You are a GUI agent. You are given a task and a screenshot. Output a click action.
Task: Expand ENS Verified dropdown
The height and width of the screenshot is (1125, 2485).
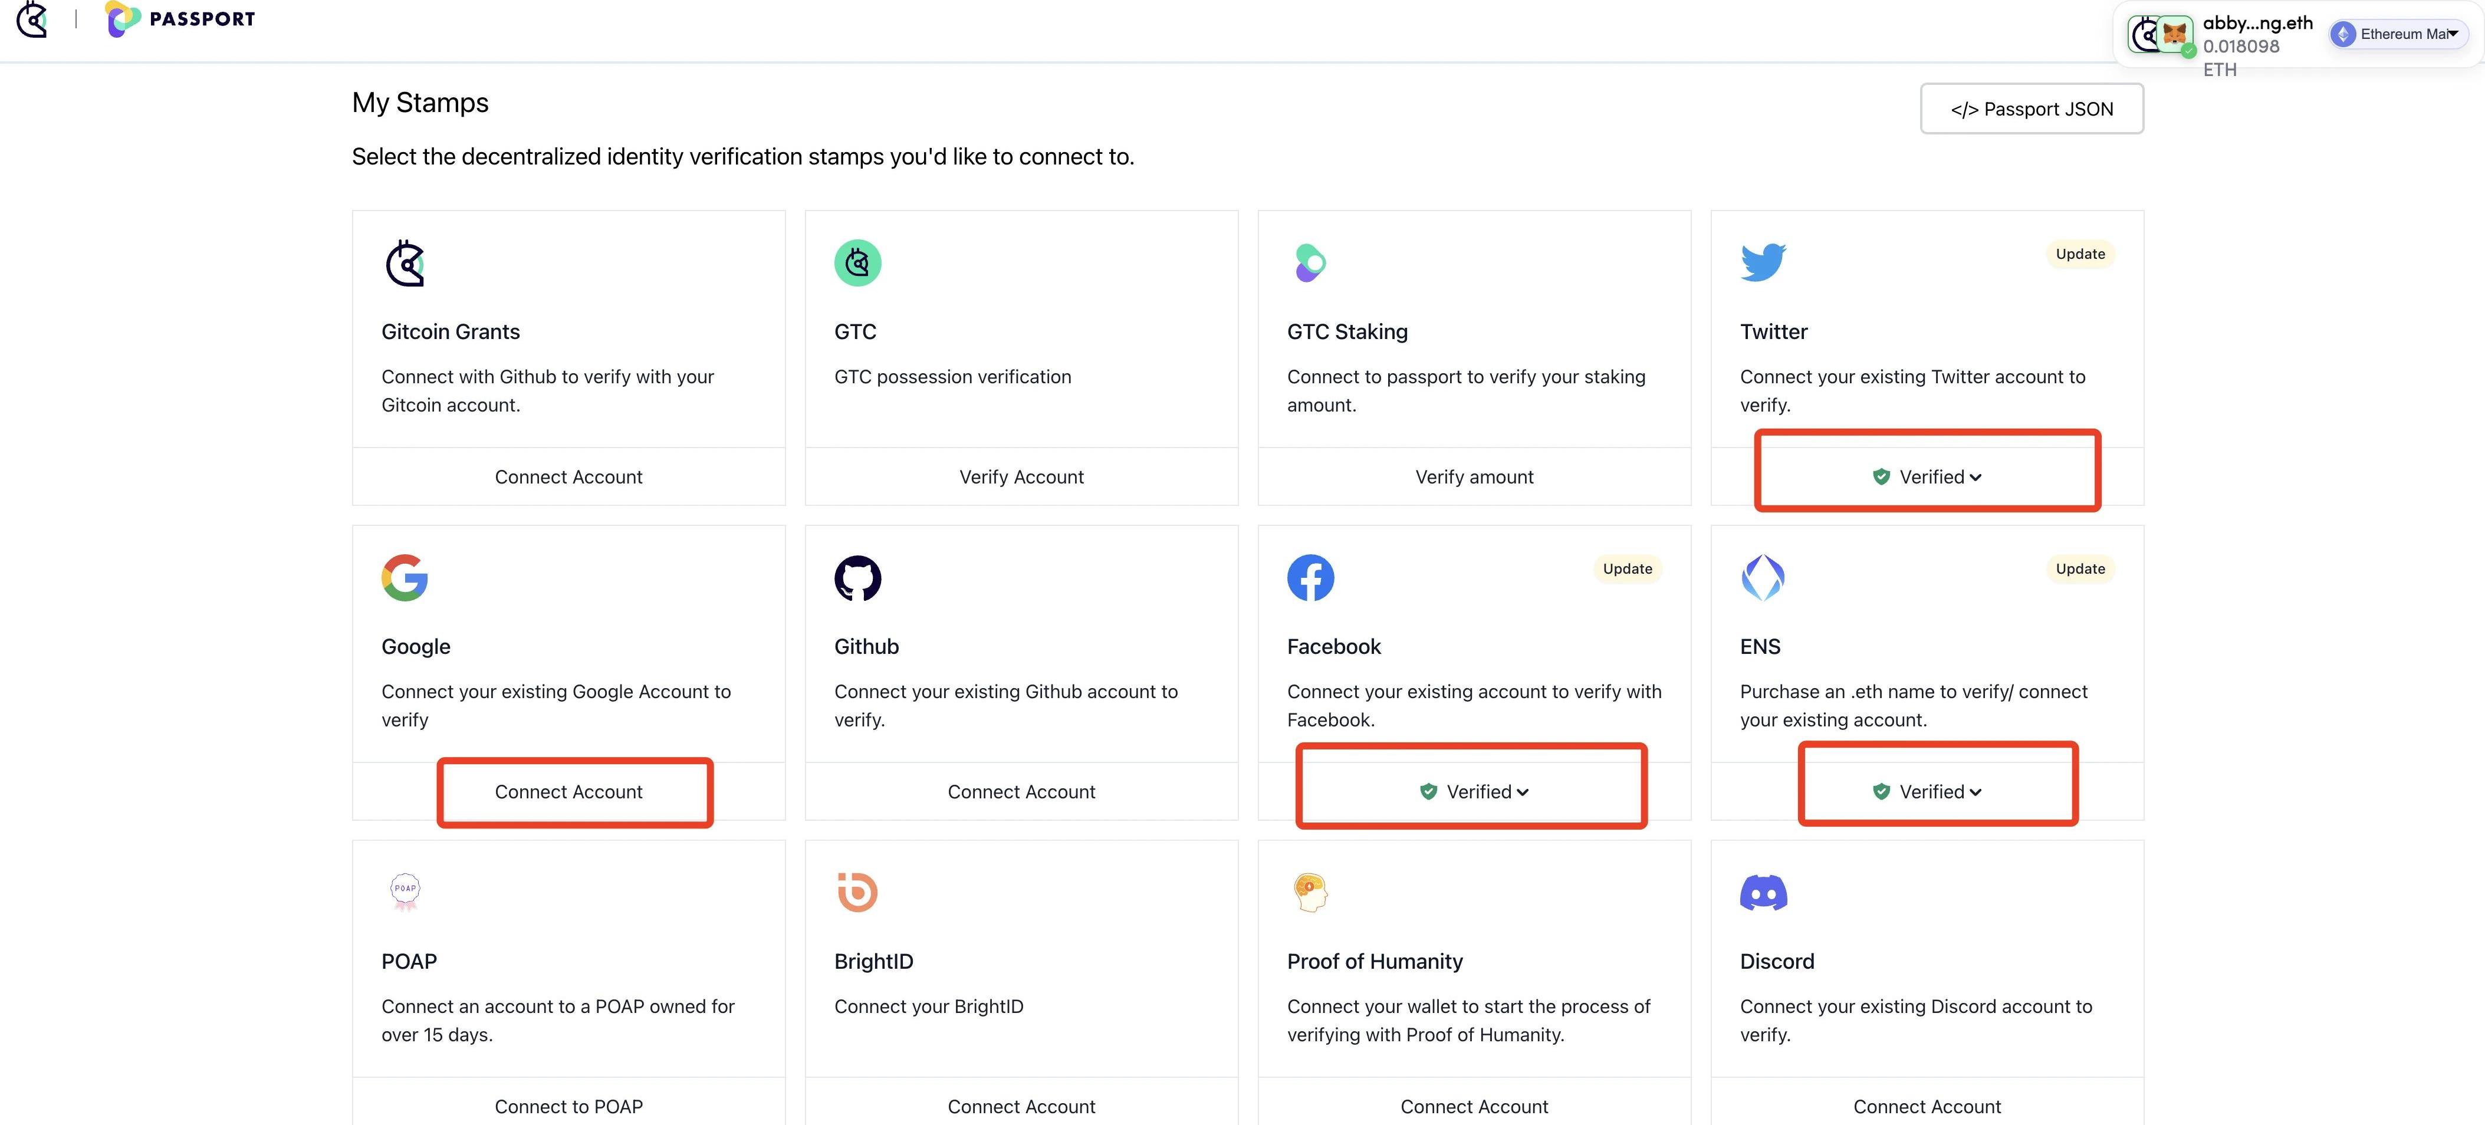coord(1927,792)
